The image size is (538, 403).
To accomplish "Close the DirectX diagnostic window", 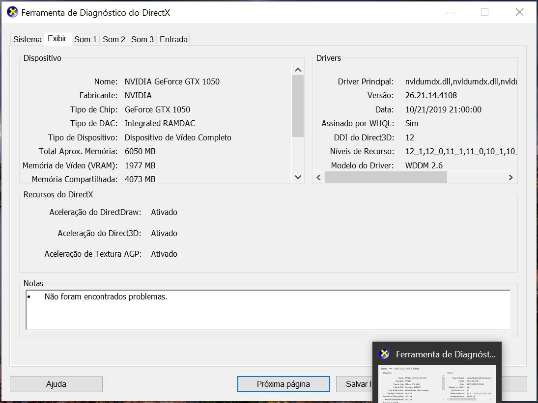I will (519, 12).
